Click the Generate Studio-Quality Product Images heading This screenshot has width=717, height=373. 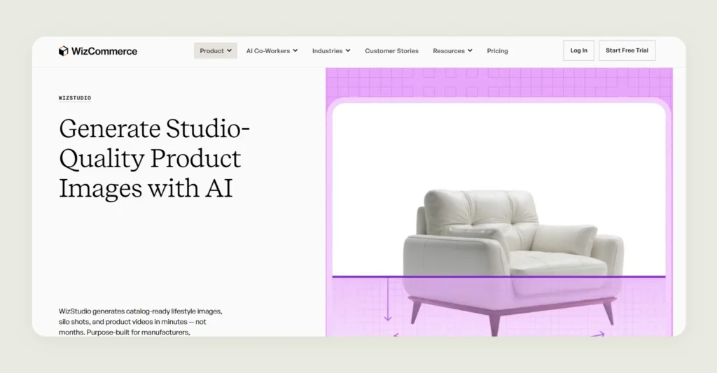point(155,158)
